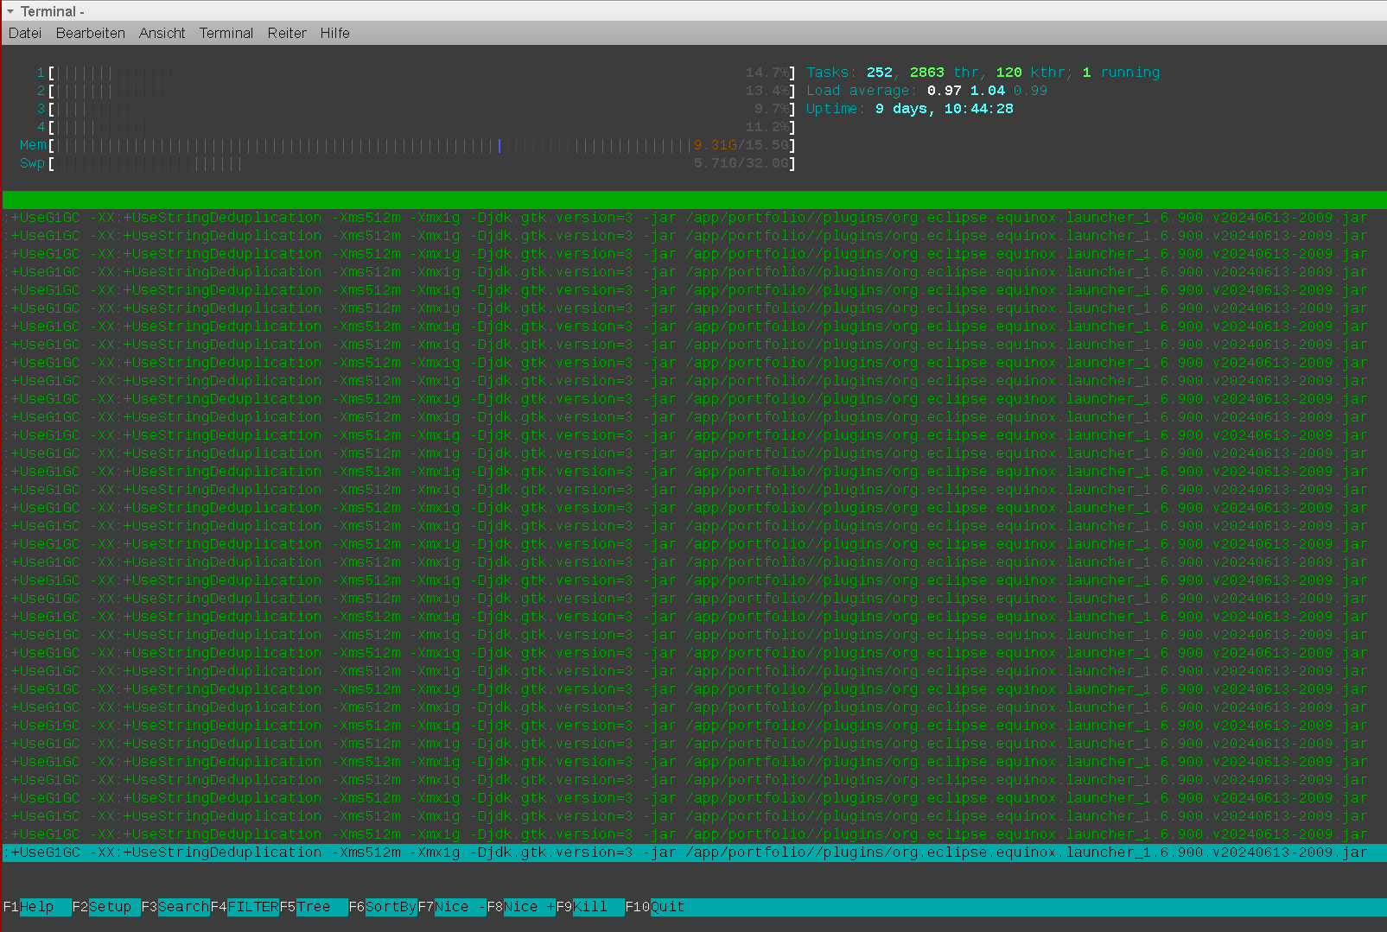Open Setup with F2 button
The height and width of the screenshot is (932, 1387).
pos(106,907)
